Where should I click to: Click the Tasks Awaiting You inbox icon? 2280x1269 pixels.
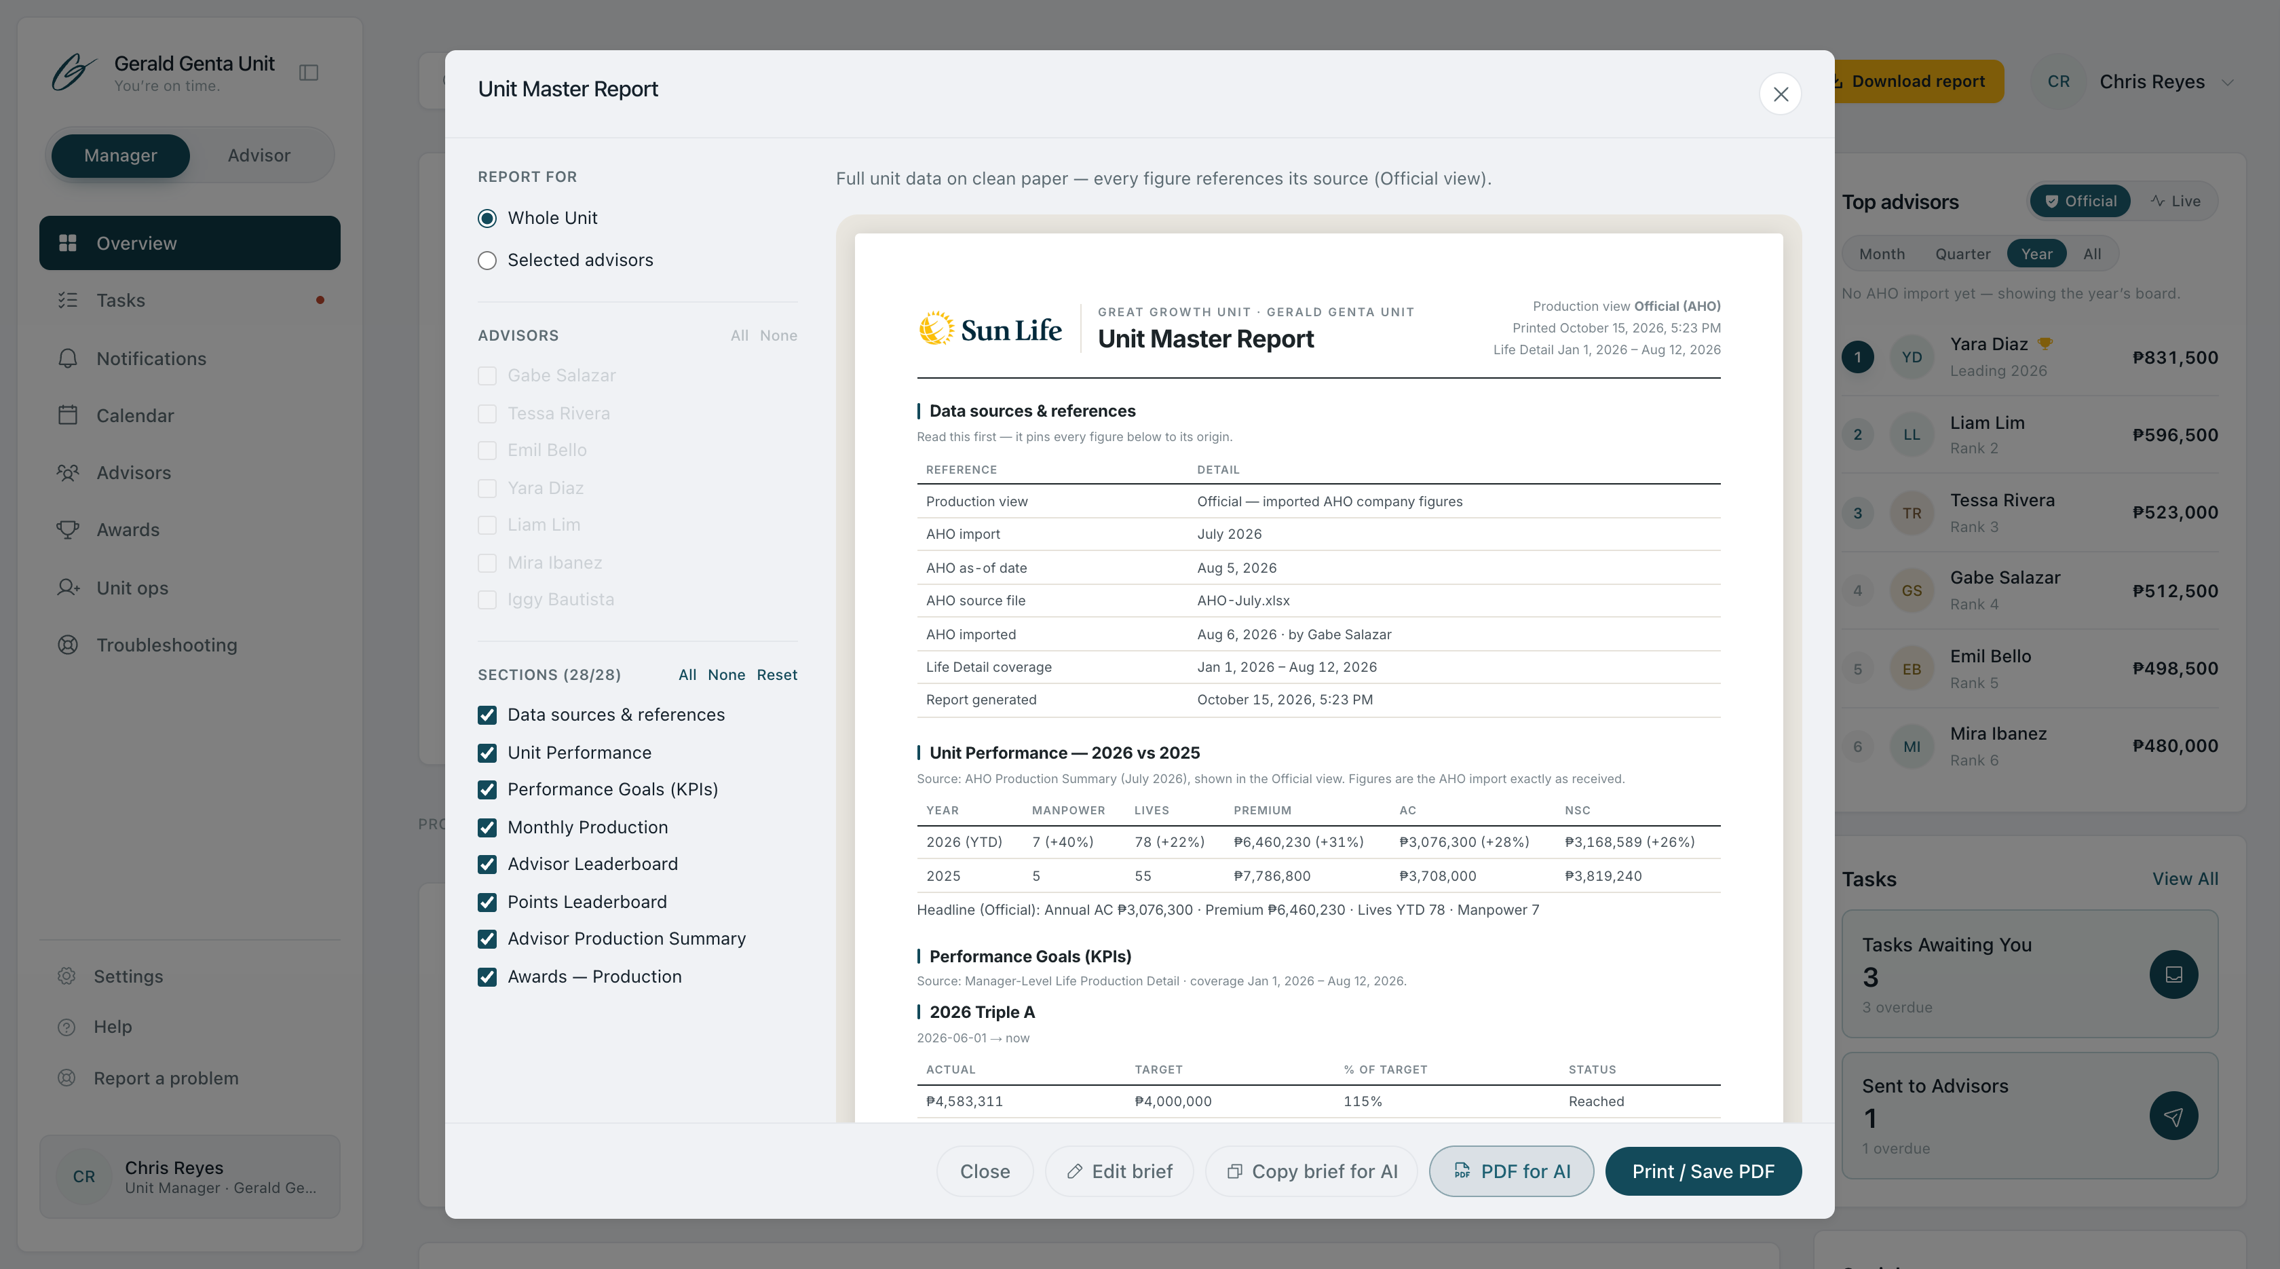tap(2173, 974)
